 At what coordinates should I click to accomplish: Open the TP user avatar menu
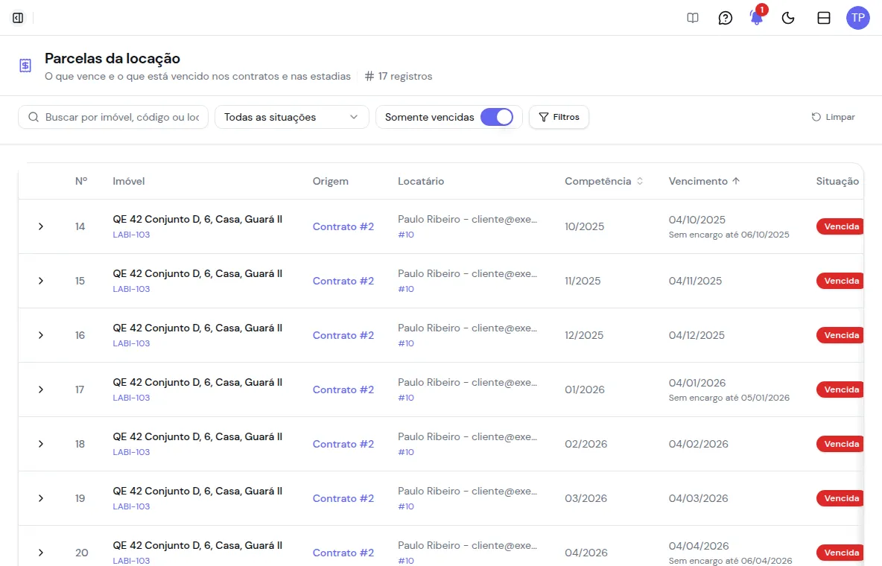(858, 18)
